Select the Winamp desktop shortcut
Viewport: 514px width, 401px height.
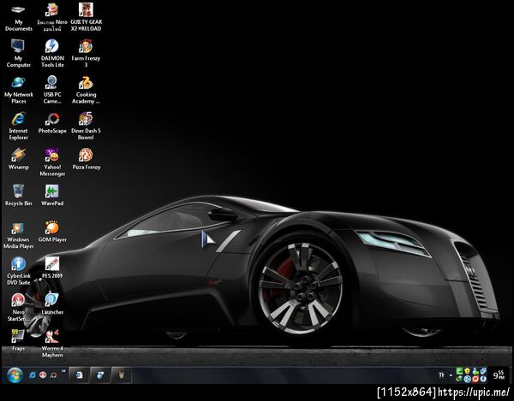pos(18,159)
